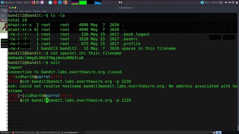The width and height of the screenshot is (239, 134).
Task: Click the terminal vertical scrollbar at right
Action: click(x=238, y=71)
